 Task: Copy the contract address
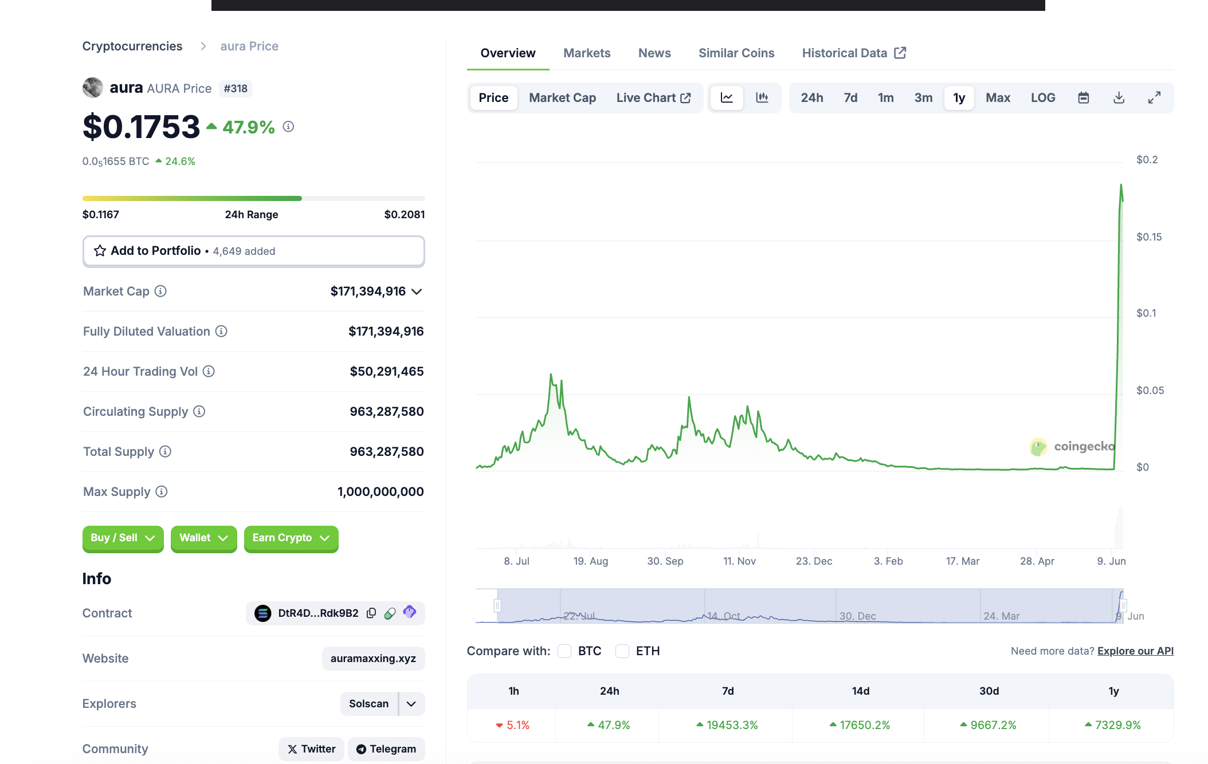point(371,613)
